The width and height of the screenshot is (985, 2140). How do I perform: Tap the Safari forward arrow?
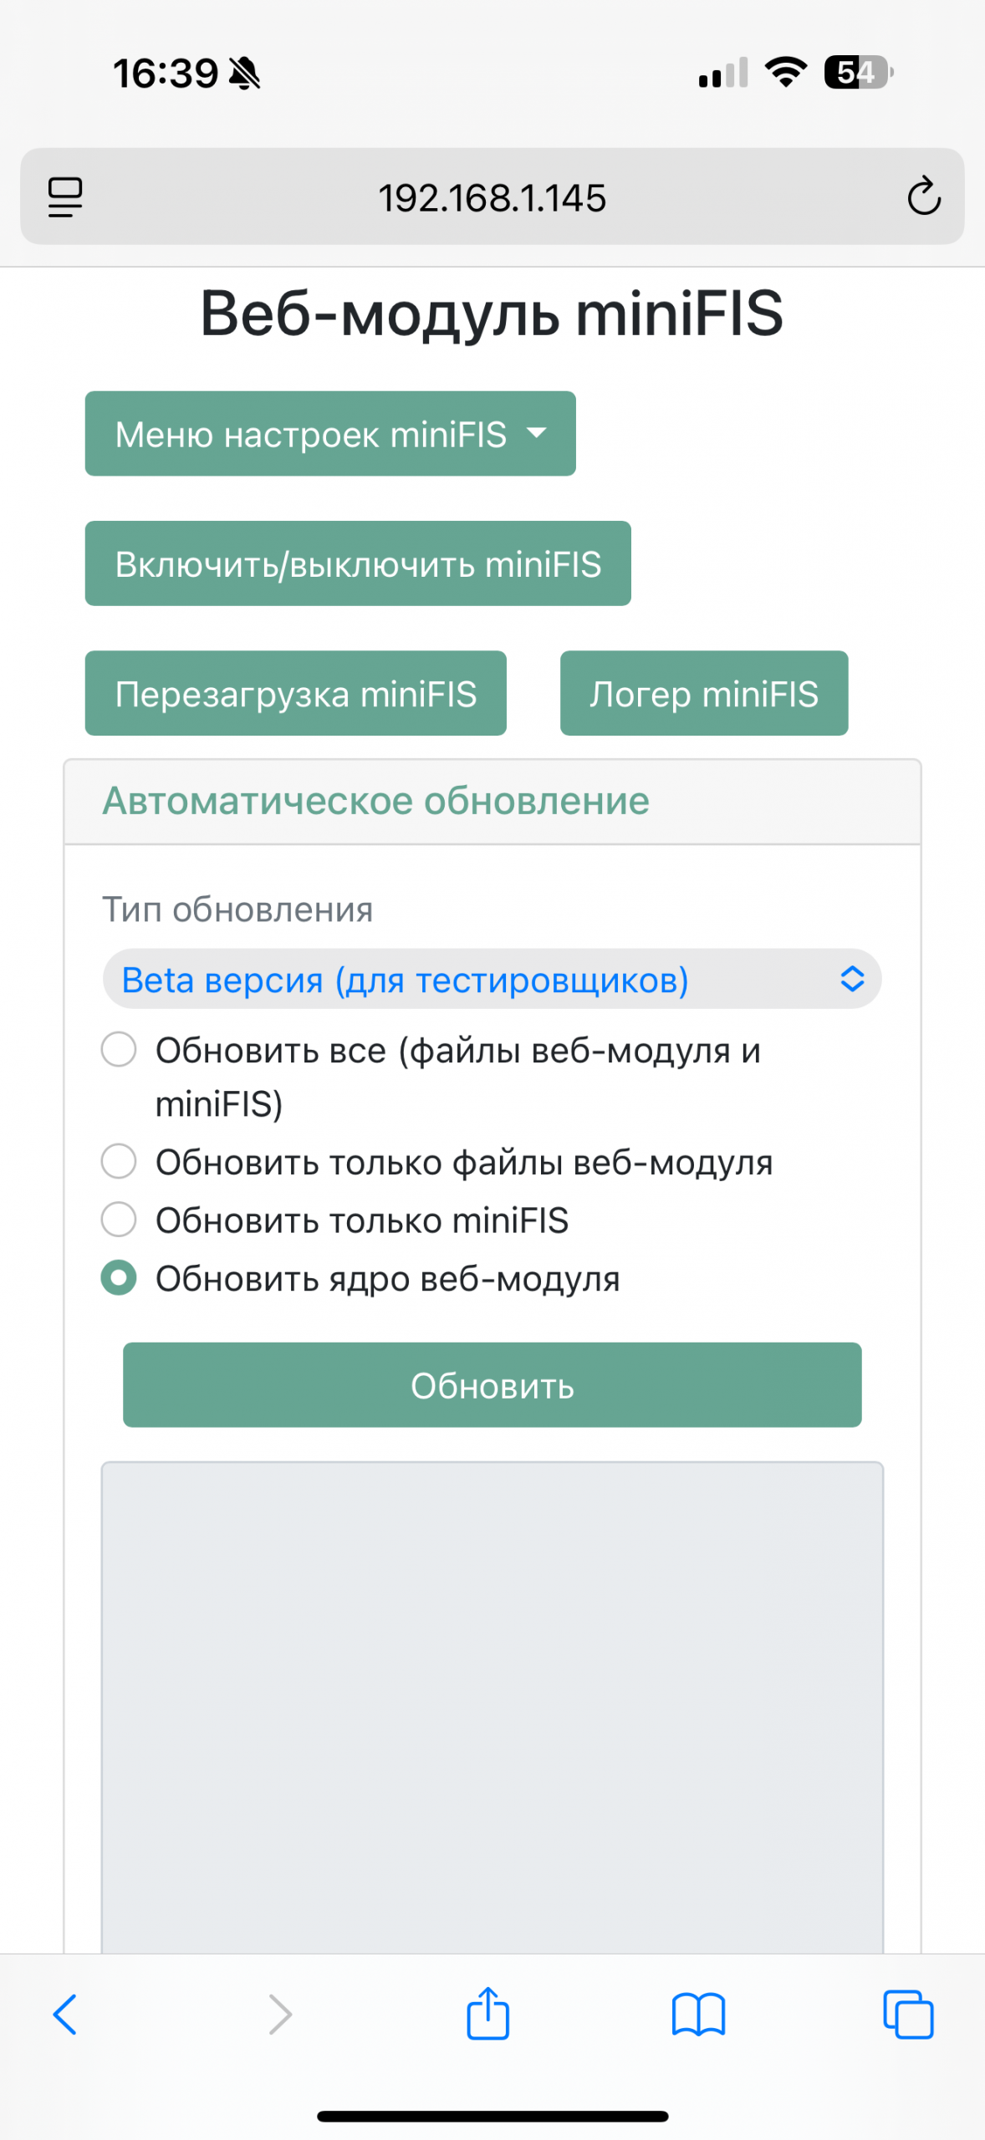[x=280, y=2014]
